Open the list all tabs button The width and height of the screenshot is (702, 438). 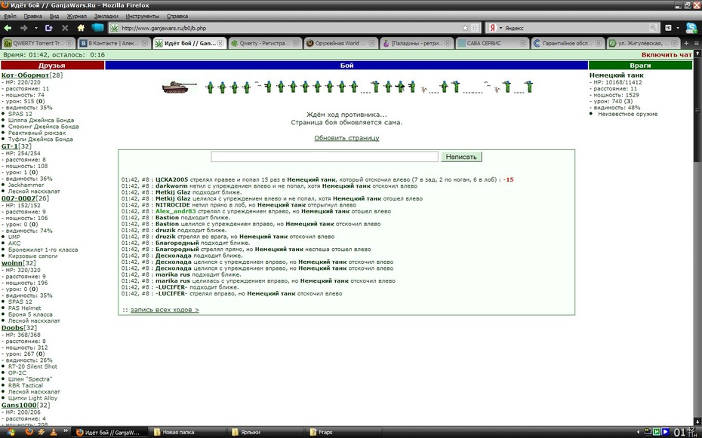(697, 44)
